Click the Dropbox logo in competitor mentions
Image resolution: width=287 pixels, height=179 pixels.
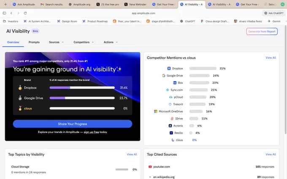click(169, 69)
